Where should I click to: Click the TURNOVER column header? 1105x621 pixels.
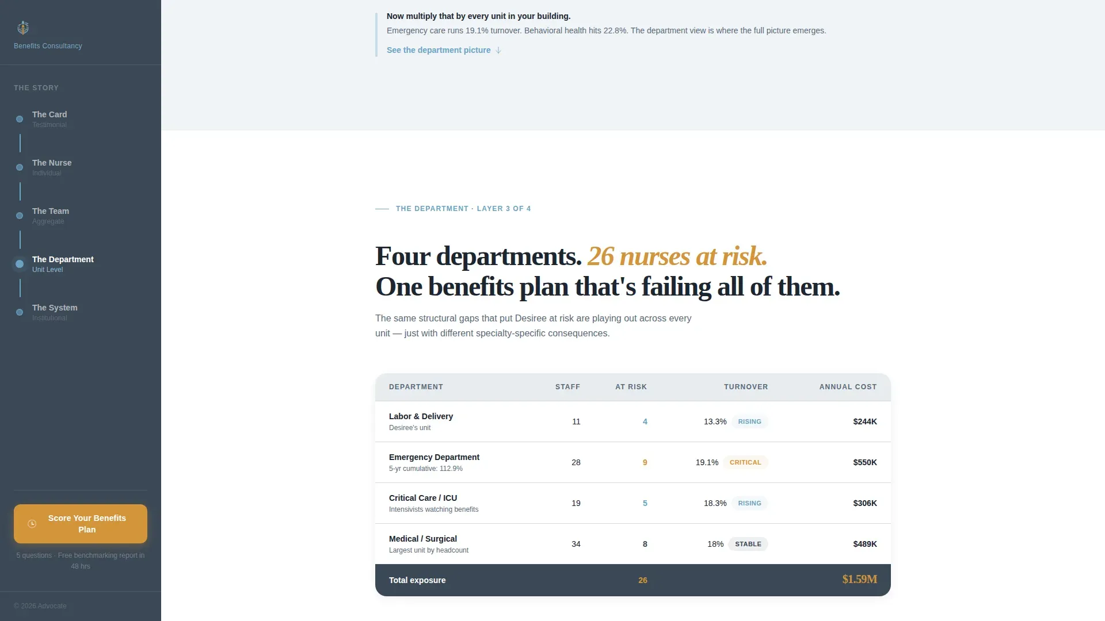(746, 387)
